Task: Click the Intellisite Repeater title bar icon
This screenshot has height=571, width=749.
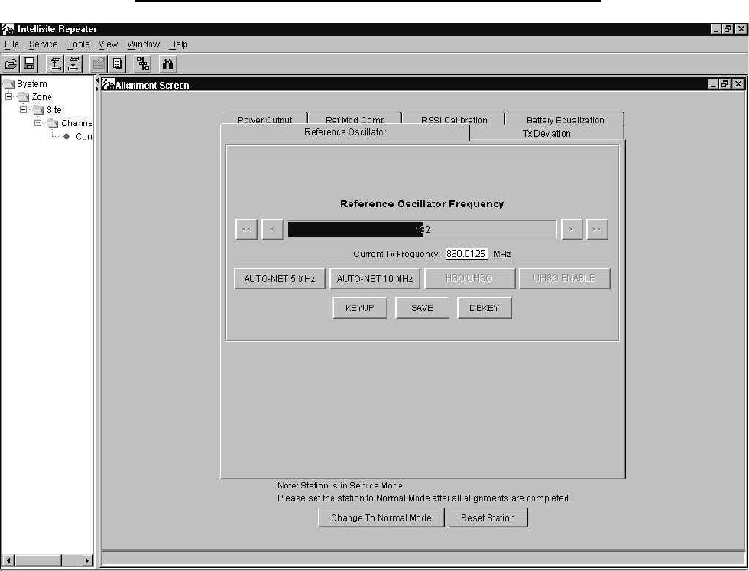Action: [x=7, y=29]
